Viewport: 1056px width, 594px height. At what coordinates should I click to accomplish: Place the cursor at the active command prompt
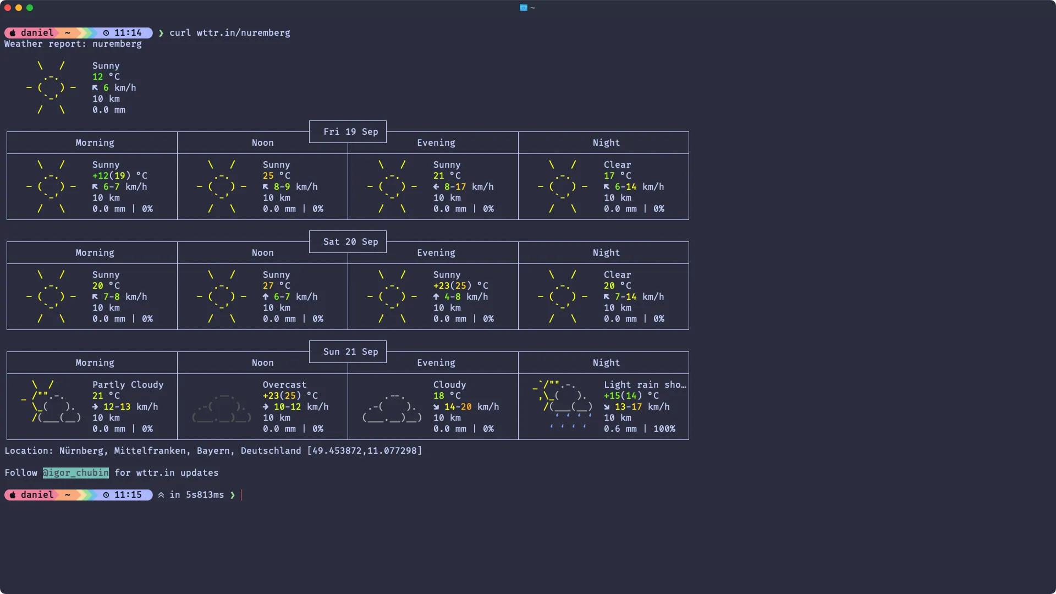pyautogui.click(x=241, y=495)
